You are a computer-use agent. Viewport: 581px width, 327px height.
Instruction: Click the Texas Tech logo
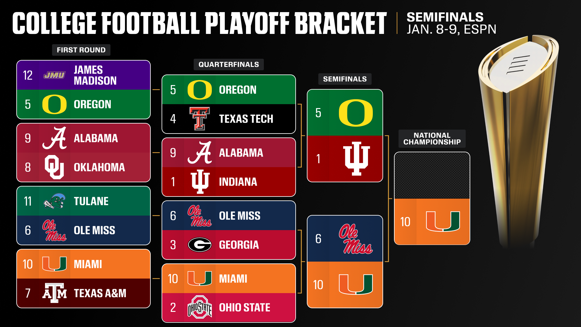pos(199,119)
